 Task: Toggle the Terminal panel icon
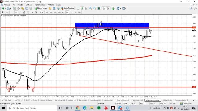27,8
